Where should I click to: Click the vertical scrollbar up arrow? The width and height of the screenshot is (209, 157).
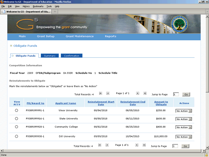click(207, 16)
